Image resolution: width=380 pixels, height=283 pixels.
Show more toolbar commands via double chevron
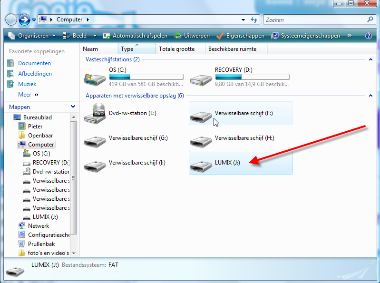(350, 36)
